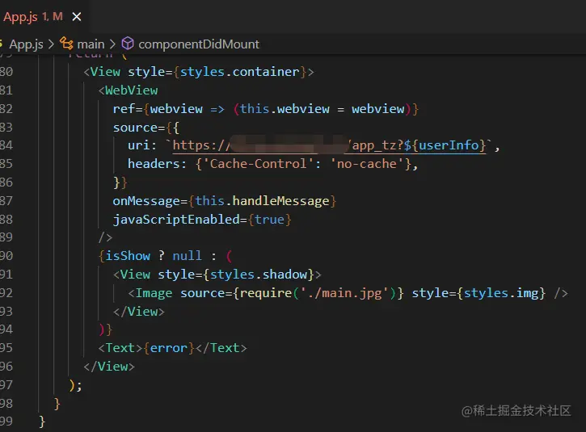This screenshot has width=586, height=432.
Task: Open the main class breadcrumb item
Action: point(91,44)
